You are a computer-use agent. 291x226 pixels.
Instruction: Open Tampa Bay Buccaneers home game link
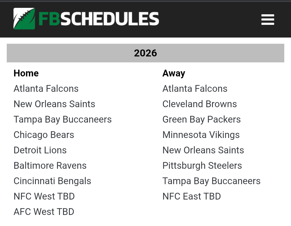coord(63,119)
